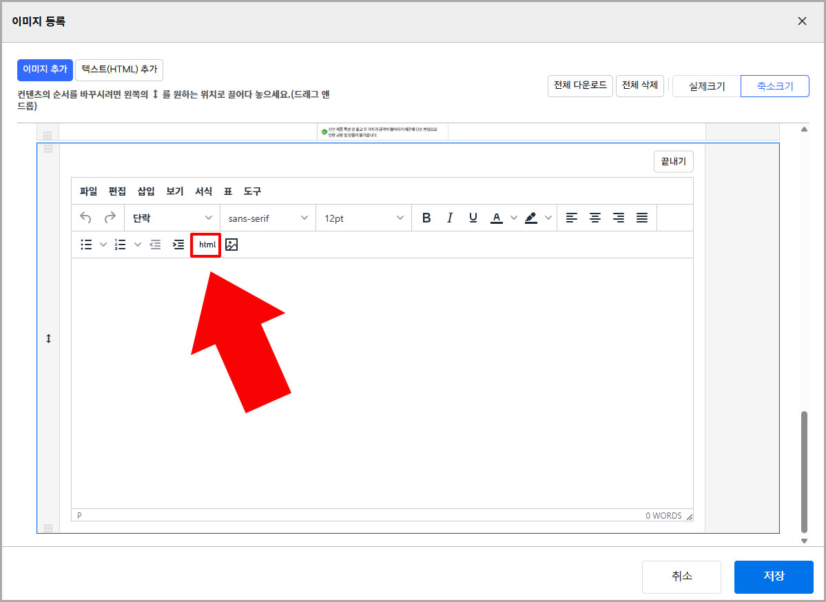826x602 pixels.
Task: Open the sans-serif font family dropdown
Action: click(x=267, y=217)
